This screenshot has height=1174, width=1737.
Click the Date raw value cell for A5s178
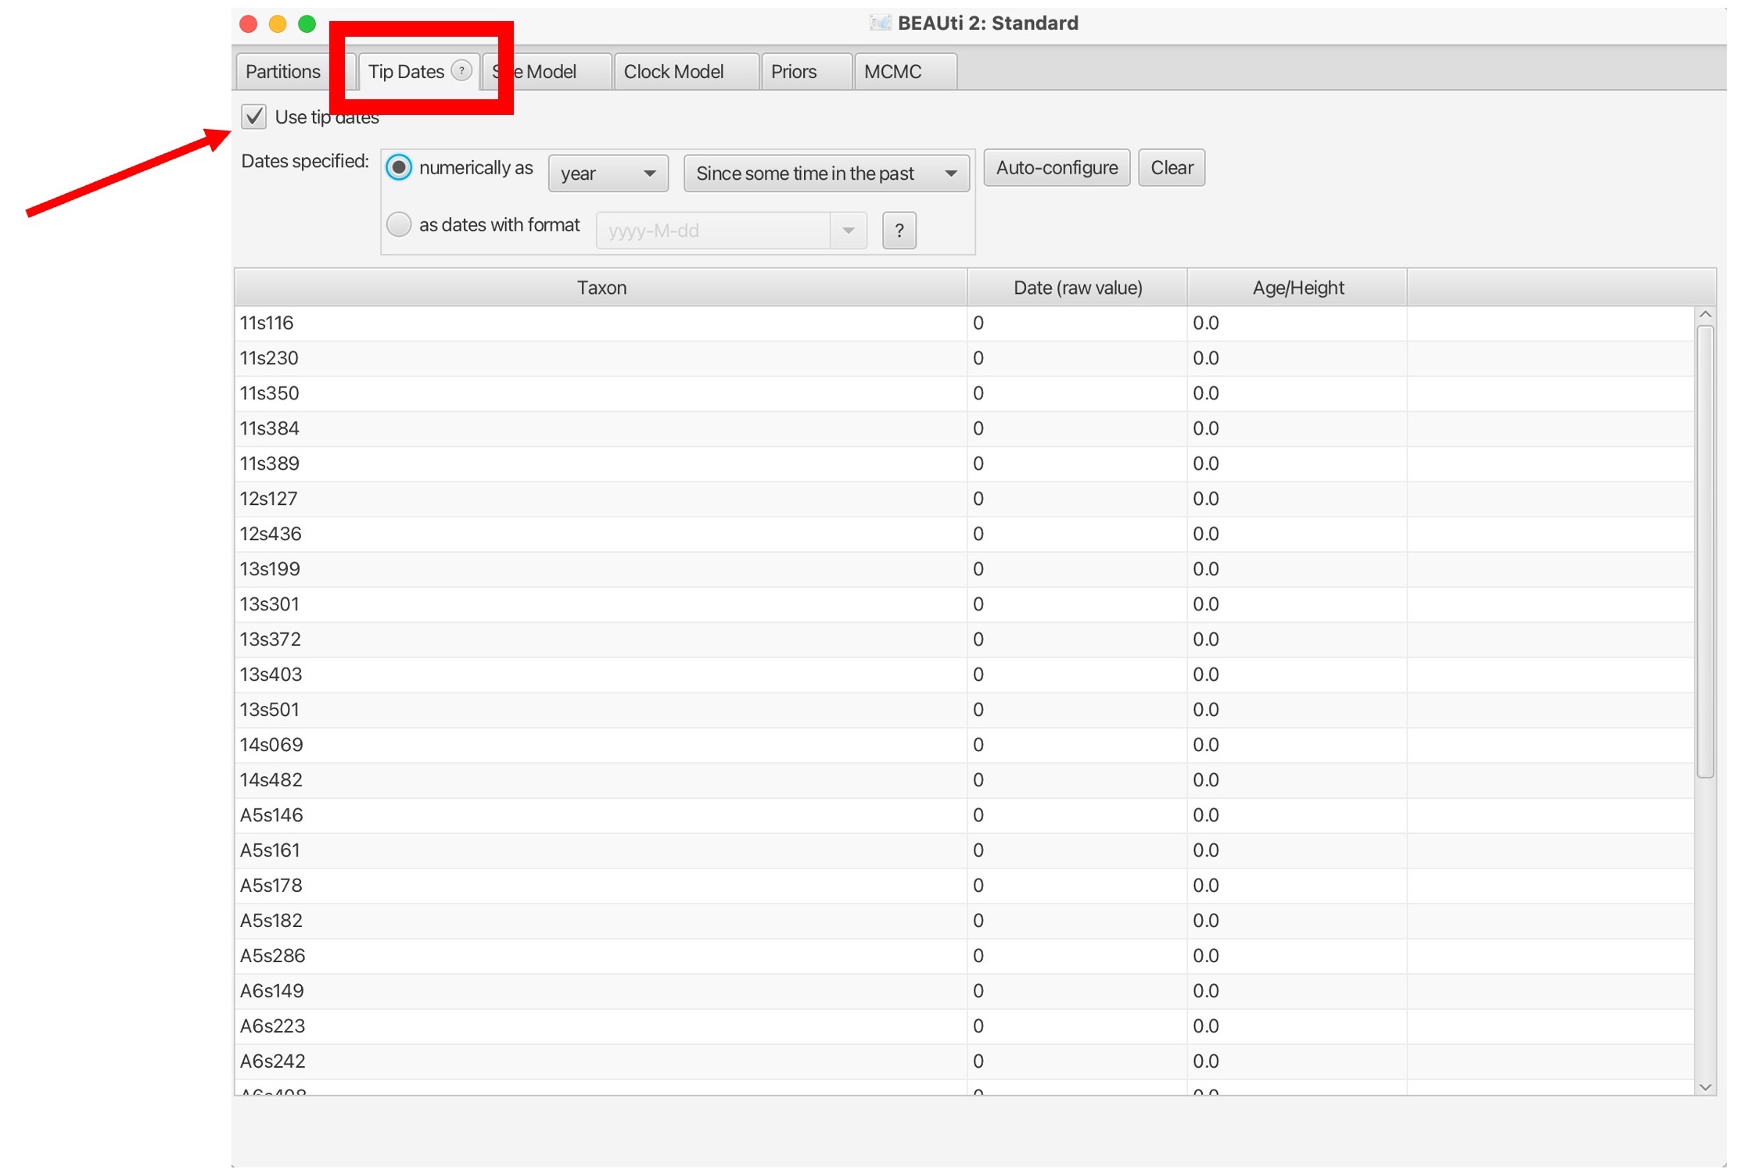click(1077, 886)
